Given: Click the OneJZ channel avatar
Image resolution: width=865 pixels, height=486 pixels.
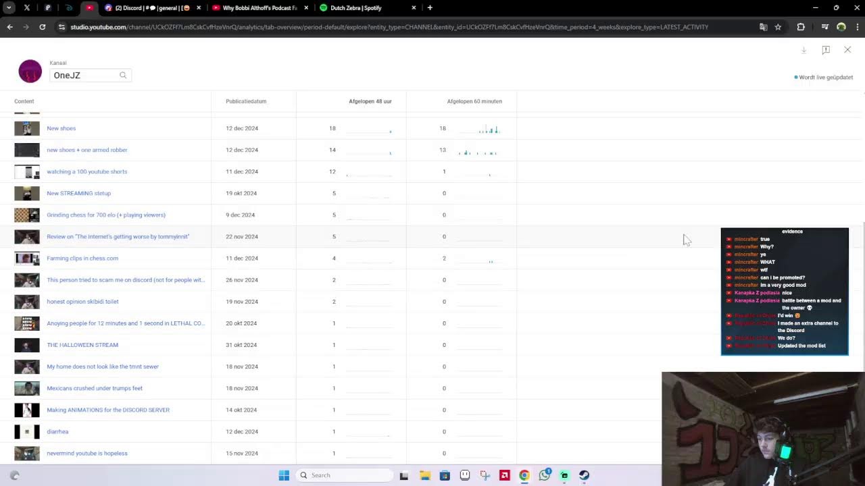Looking at the screenshot, I should [30, 71].
